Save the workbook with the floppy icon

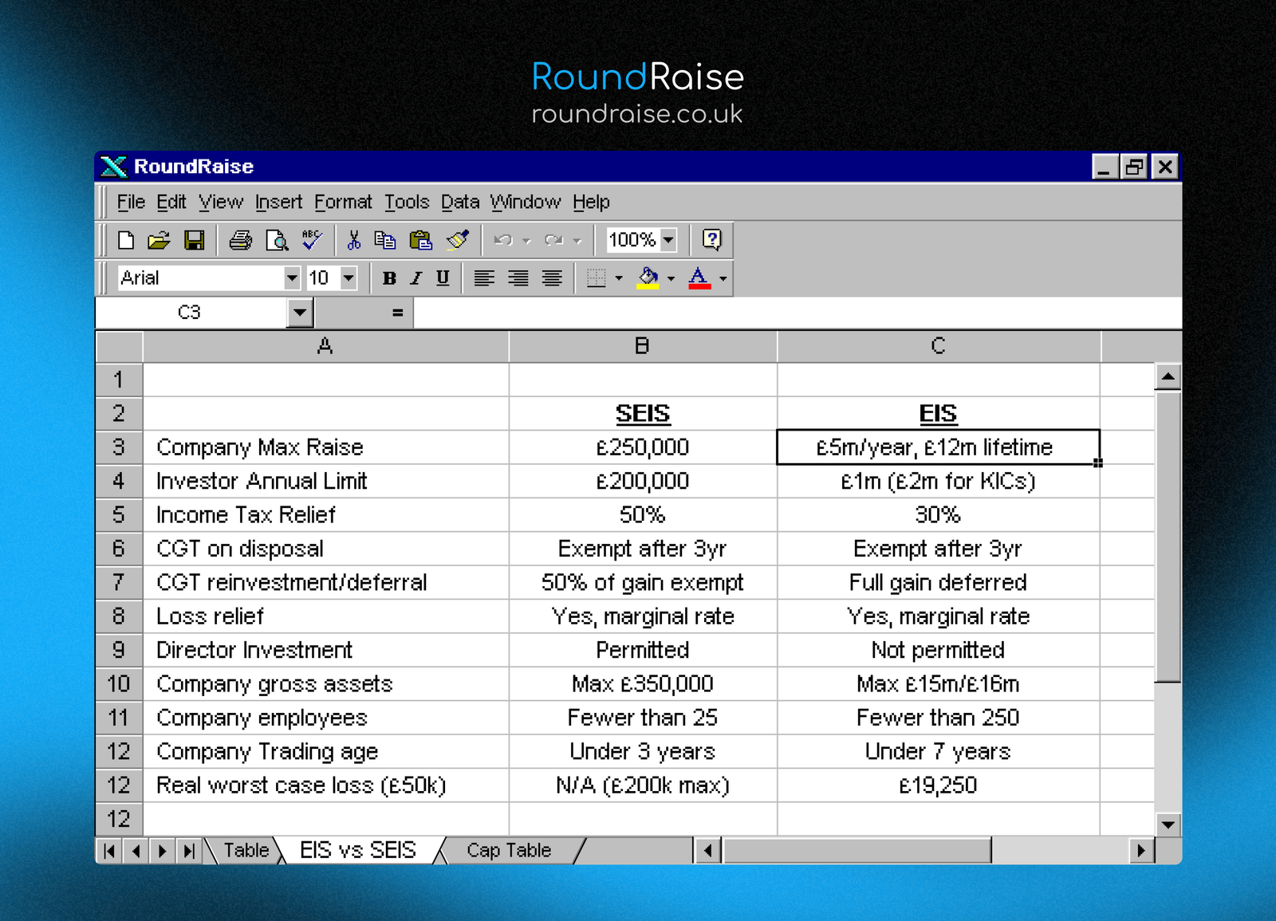pos(195,240)
